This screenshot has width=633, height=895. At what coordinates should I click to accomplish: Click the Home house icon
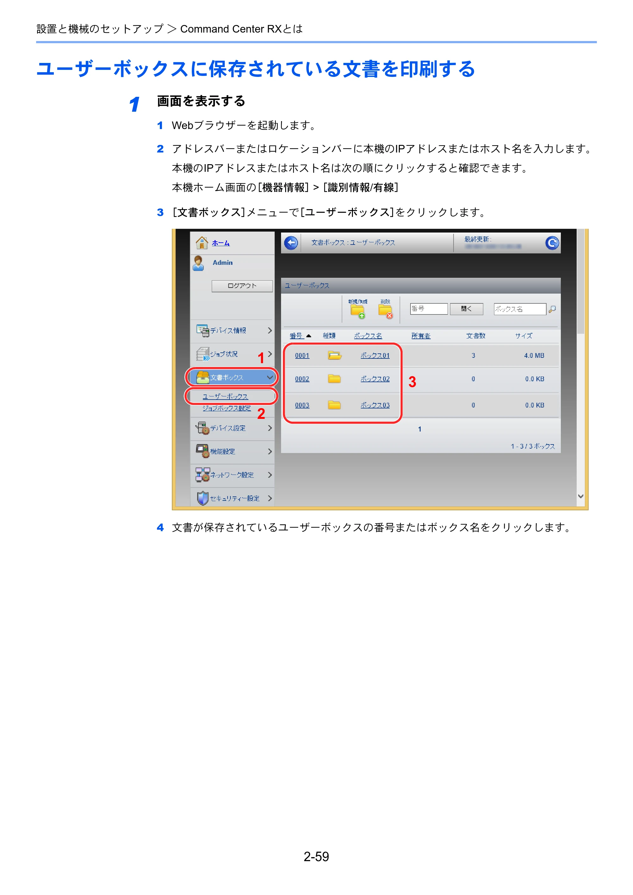[x=202, y=242]
